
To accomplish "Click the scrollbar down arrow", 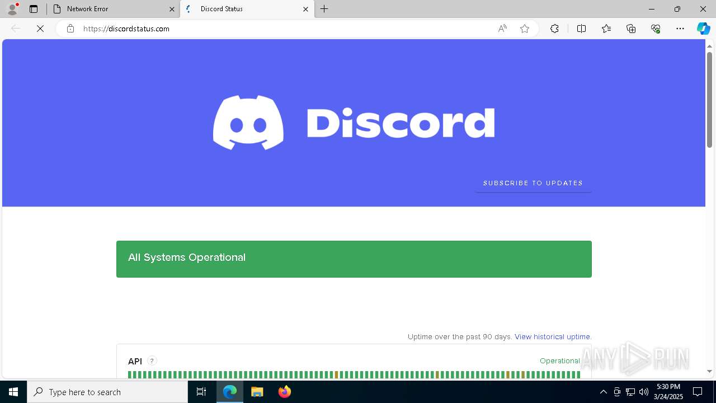I will [x=709, y=371].
